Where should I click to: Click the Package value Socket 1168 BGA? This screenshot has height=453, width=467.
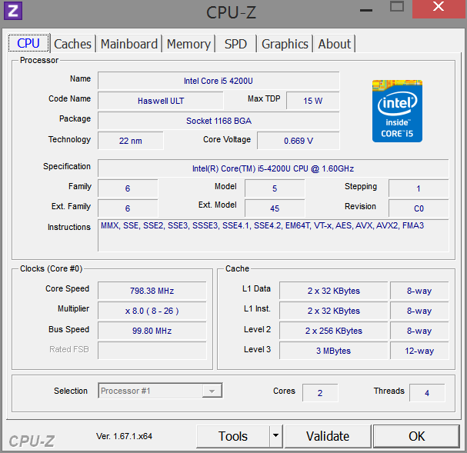[218, 121]
